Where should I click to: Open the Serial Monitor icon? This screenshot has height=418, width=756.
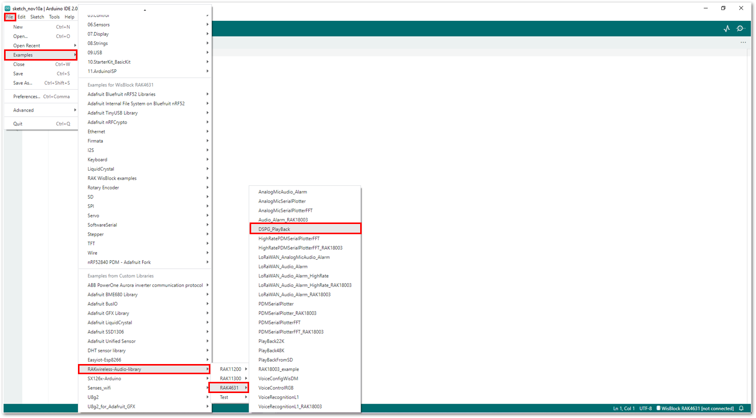[x=741, y=29]
